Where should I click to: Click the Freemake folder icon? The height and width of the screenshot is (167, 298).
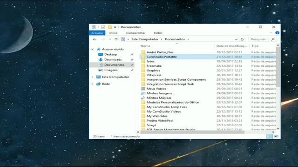pyautogui.click(x=143, y=66)
